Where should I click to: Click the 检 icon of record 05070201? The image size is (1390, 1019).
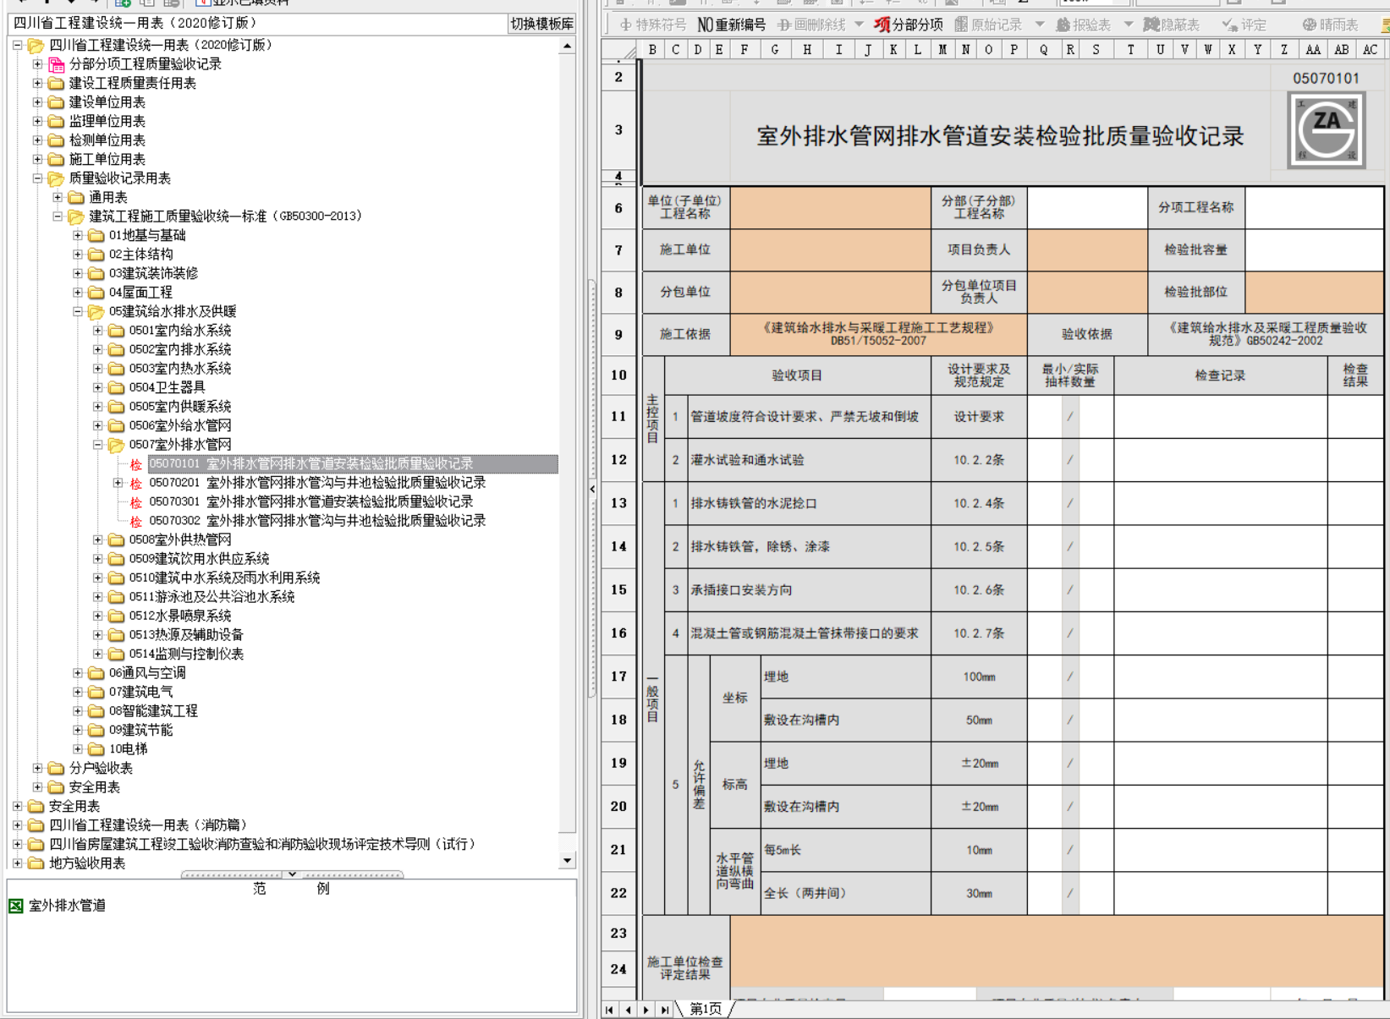[135, 483]
